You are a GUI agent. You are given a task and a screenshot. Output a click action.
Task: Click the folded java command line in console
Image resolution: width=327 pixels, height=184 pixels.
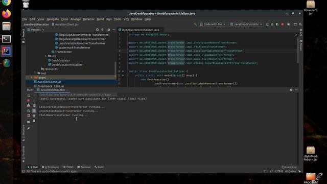pyautogui.click(x=78, y=95)
